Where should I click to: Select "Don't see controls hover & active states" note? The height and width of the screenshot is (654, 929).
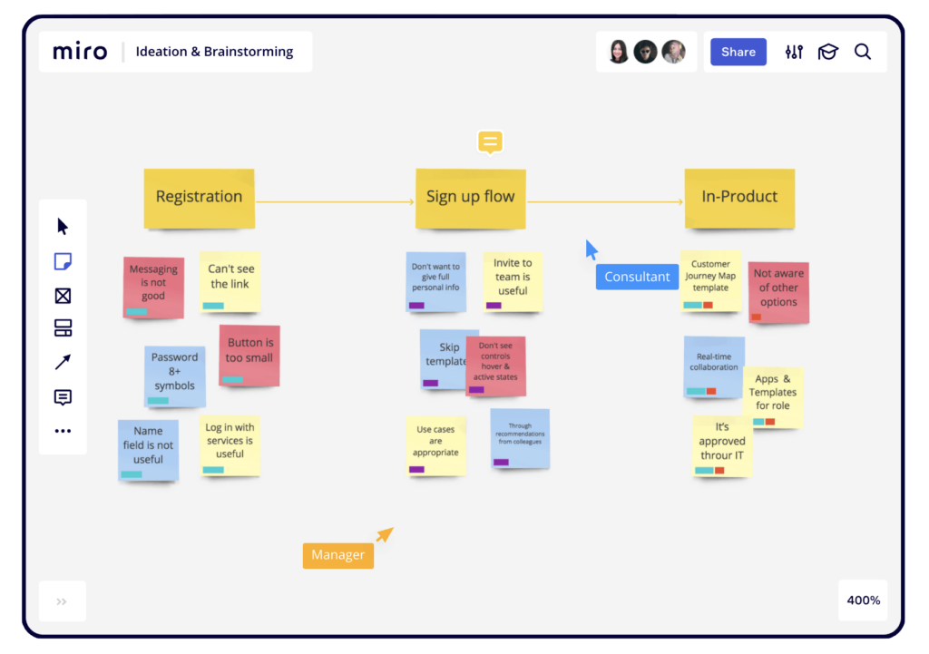(496, 366)
